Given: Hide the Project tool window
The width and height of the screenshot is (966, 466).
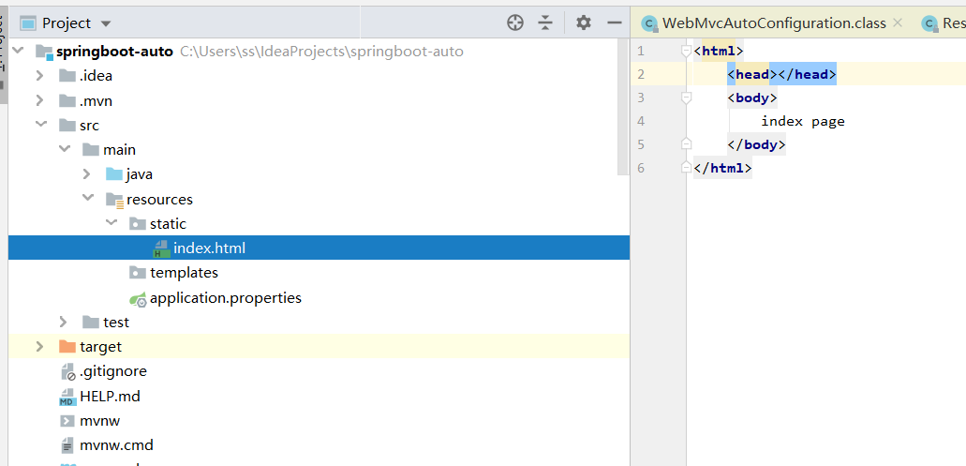Looking at the screenshot, I should pyautogui.click(x=615, y=23).
